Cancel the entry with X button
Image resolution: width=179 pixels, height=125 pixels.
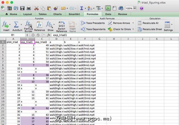point(33,35)
